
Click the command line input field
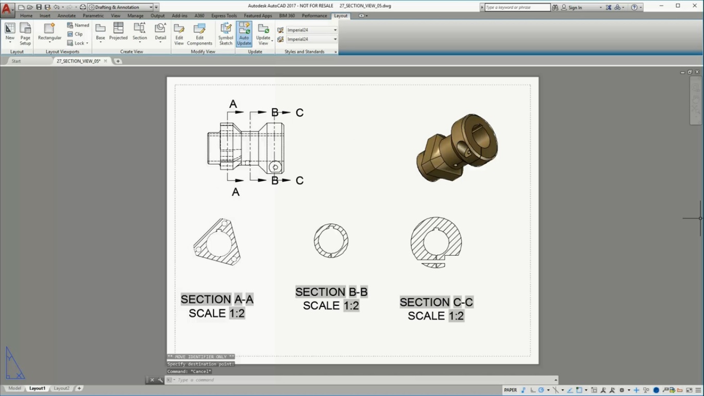tap(232, 379)
